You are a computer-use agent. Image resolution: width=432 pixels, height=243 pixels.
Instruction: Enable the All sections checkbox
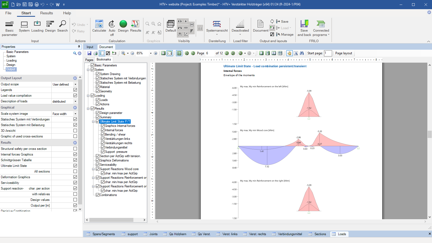75,171
